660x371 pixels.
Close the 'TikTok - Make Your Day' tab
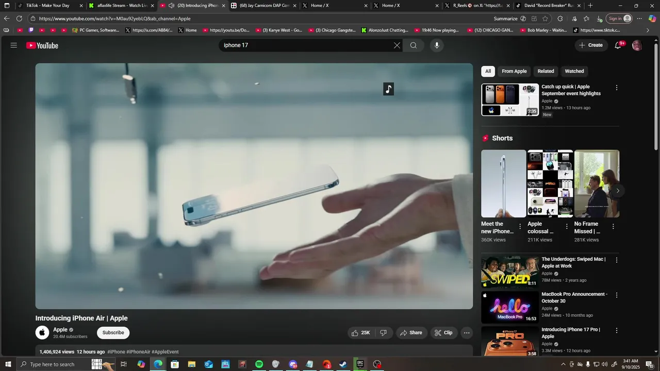tap(81, 6)
